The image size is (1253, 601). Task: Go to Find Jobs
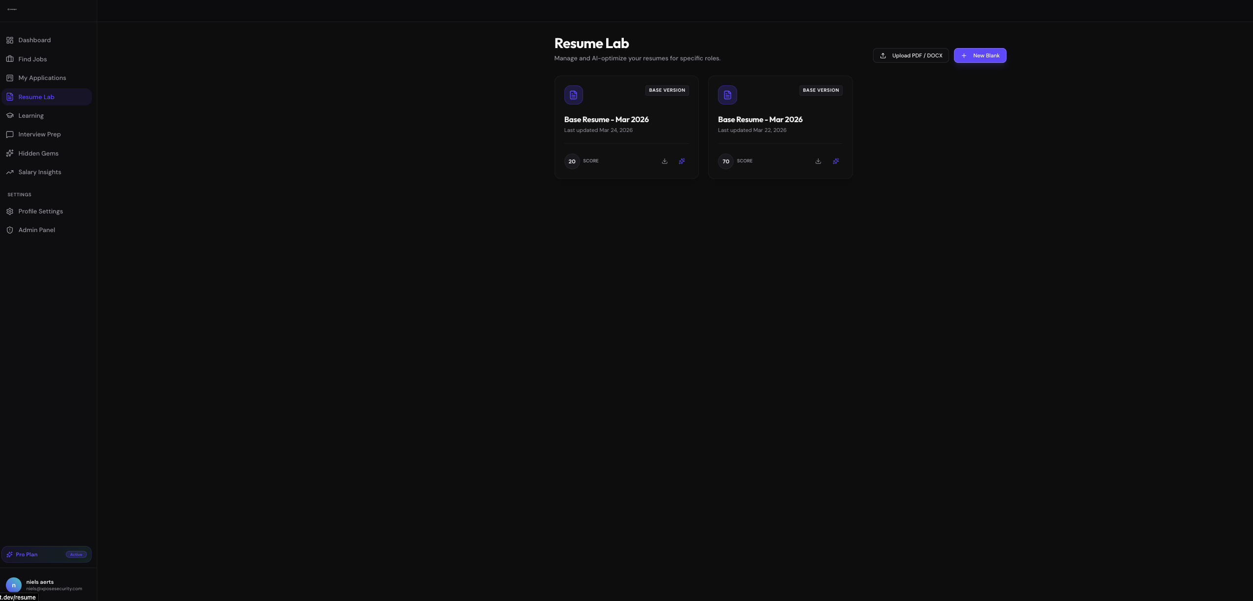32,59
